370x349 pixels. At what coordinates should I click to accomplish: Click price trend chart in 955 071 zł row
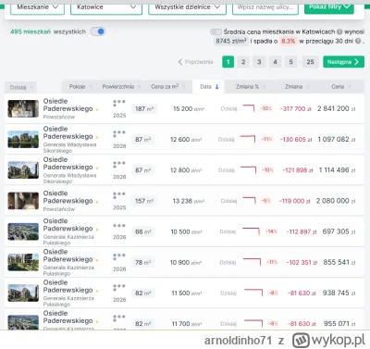point(253,323)
